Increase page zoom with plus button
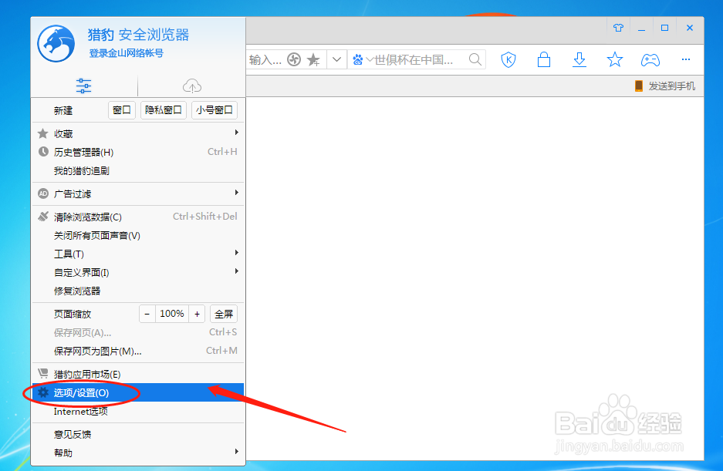The width and height of the screenshot is (723, 471). [197, 314]
